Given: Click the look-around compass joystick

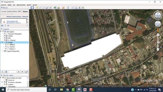Looking at the screenshot, I should tap(158, 15).
